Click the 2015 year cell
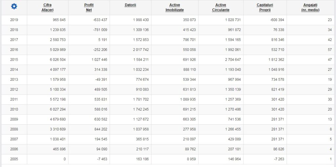Screen dimensions: 336x167 (14, 60)
